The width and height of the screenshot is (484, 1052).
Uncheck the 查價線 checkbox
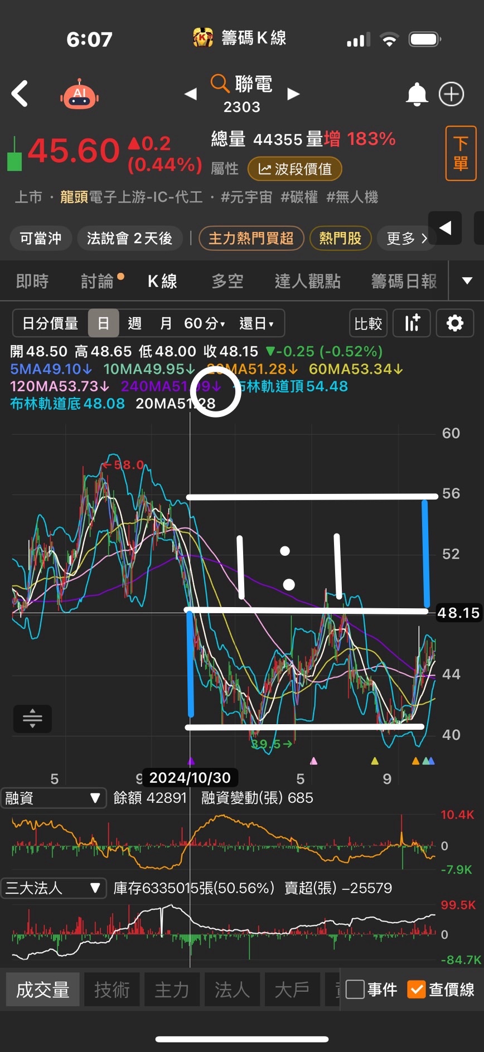coord(417,989)
